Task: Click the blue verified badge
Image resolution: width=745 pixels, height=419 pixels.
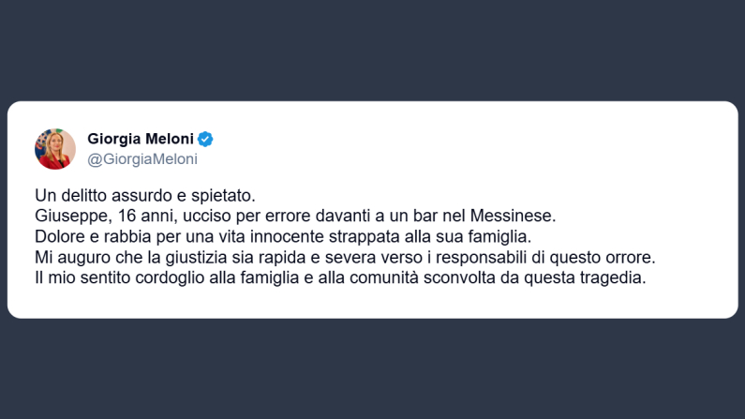Action: click(x=205, y=140)
